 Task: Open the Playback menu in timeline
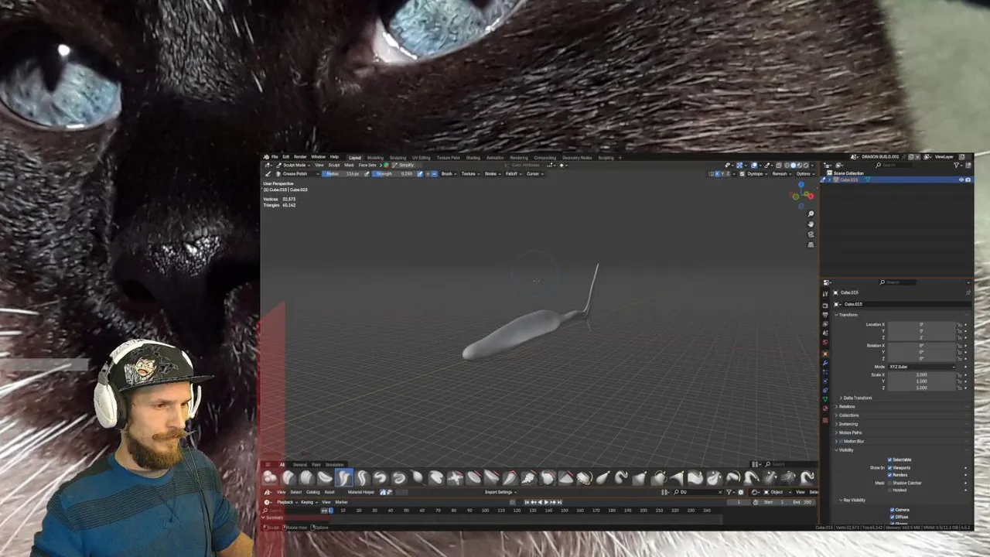point(287,502)
